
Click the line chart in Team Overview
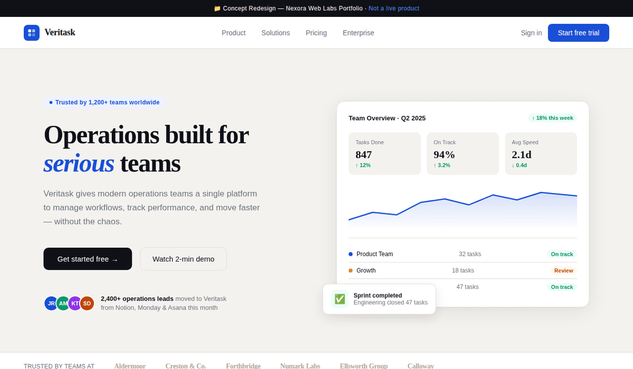[463, 209]
